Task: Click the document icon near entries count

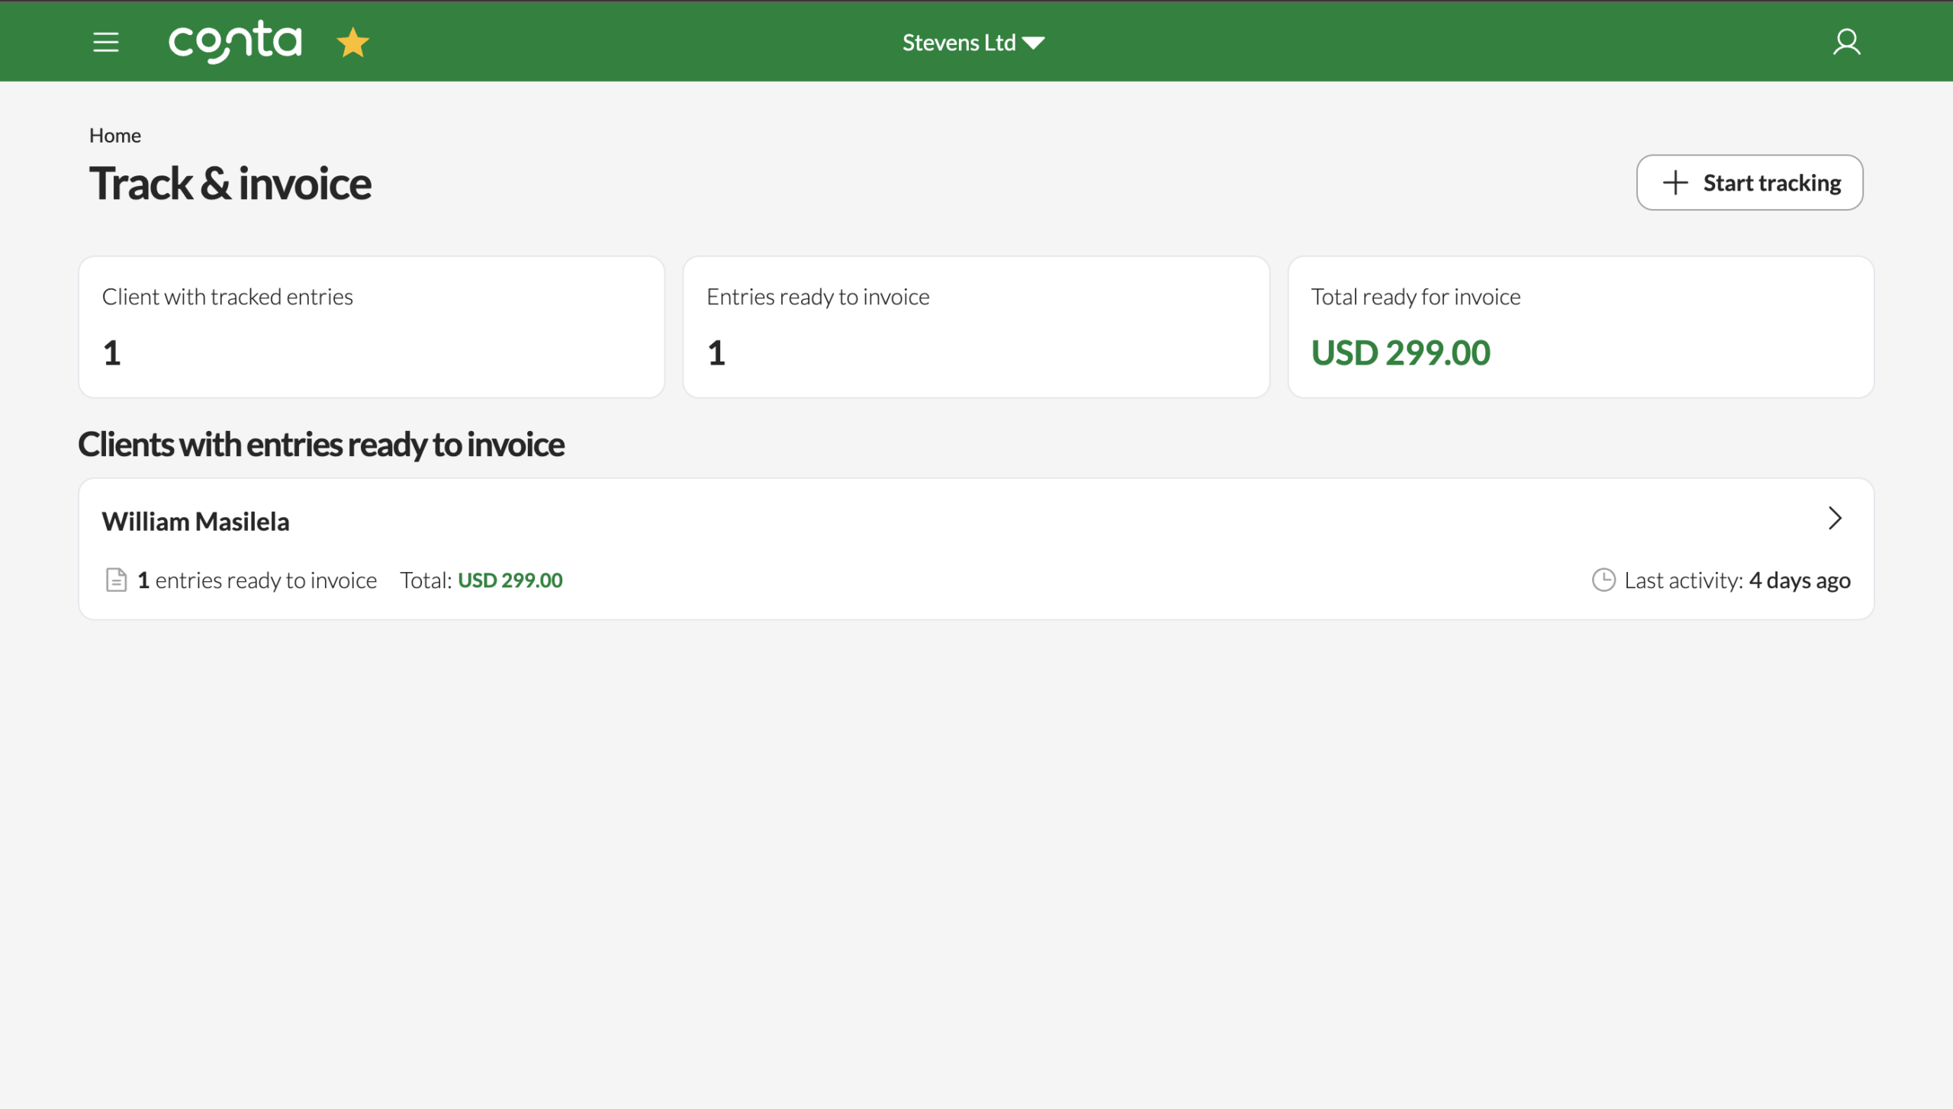Action: point(116,580)
